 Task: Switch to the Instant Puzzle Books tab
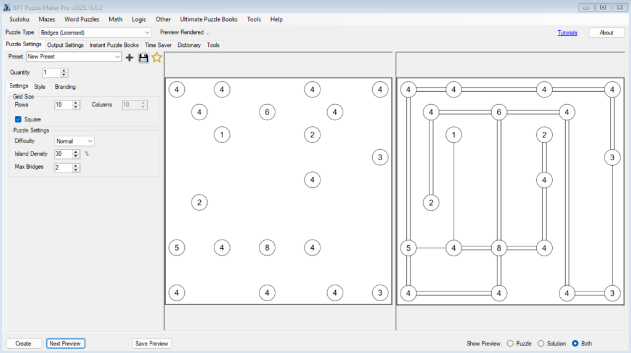[x=114, y=45]
